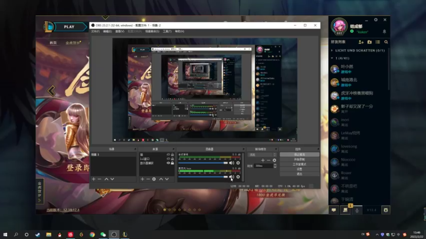Mute the 麦克风/Aux speaker icon
Image resolution: width=426 pixels, height=239 pixels.
point(232,177)
